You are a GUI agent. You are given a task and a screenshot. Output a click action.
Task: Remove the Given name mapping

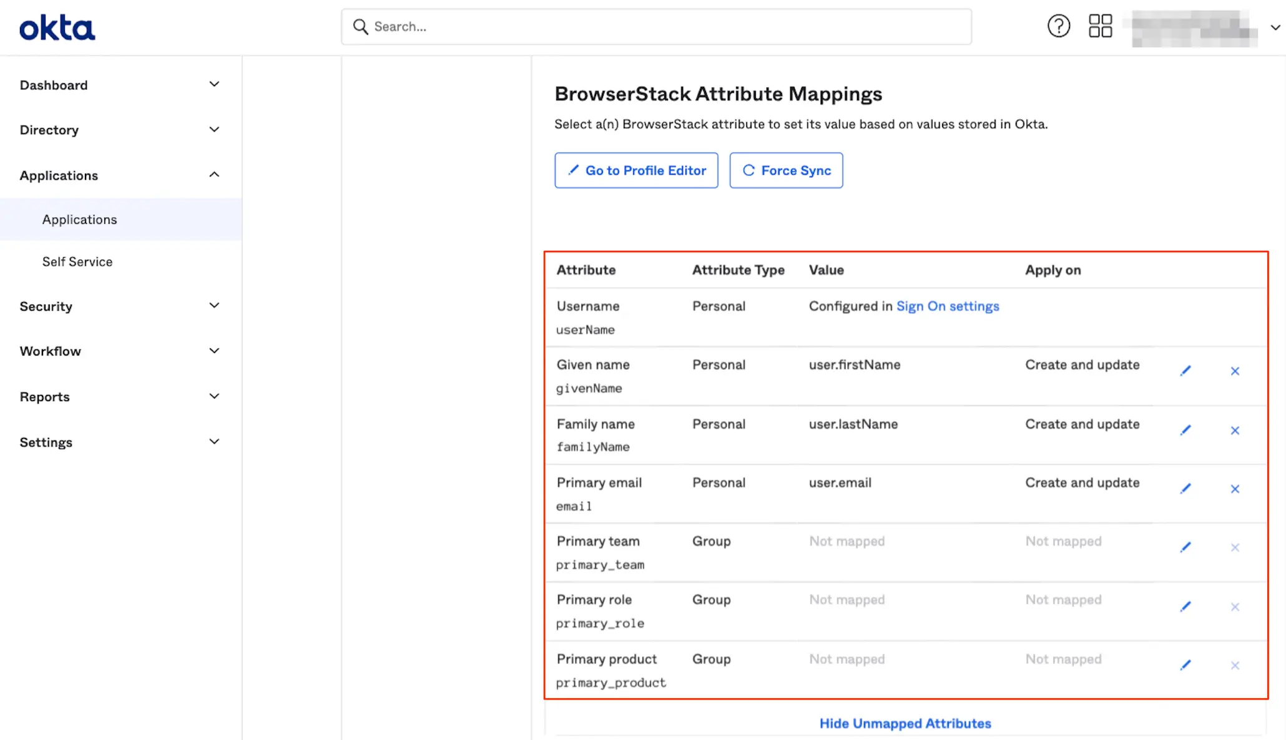[x=1235, y=371]
